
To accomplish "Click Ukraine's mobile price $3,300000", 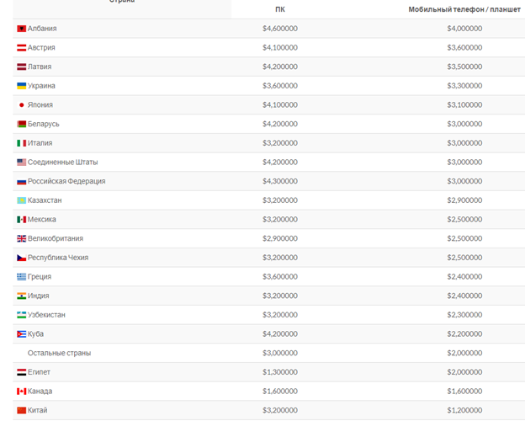I will (464, 86).
